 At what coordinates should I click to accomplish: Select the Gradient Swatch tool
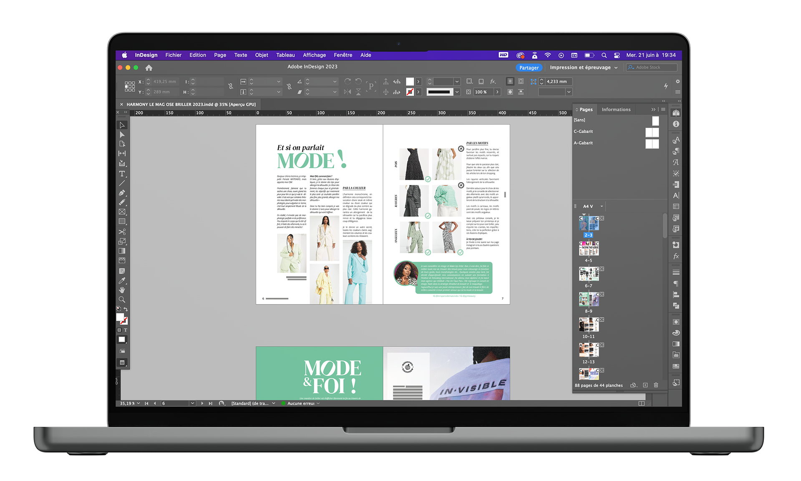122,251
